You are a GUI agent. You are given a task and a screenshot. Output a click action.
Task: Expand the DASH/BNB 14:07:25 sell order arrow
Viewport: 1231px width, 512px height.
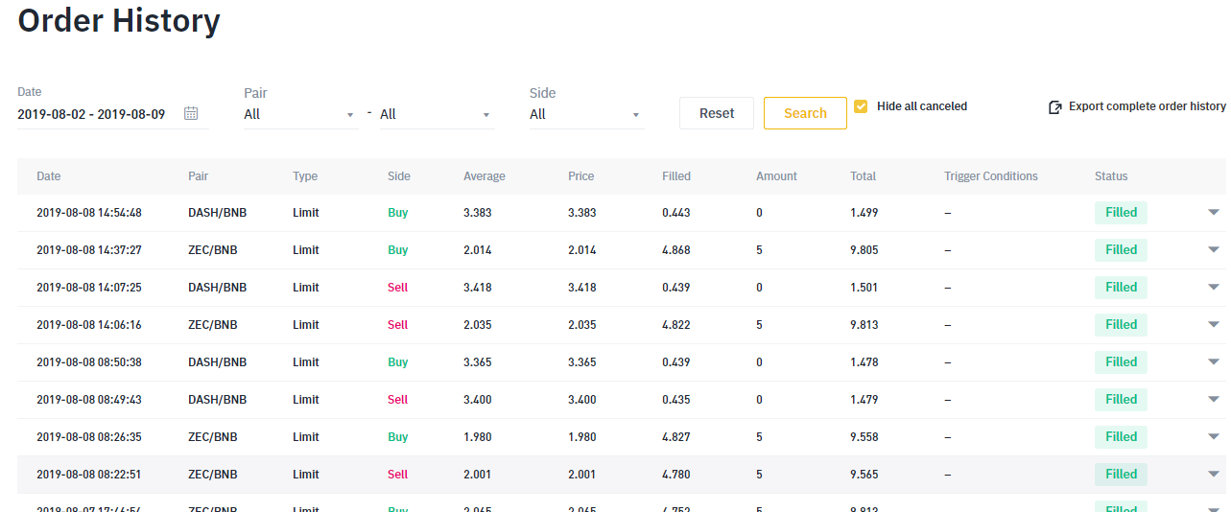coord(1214,288)
